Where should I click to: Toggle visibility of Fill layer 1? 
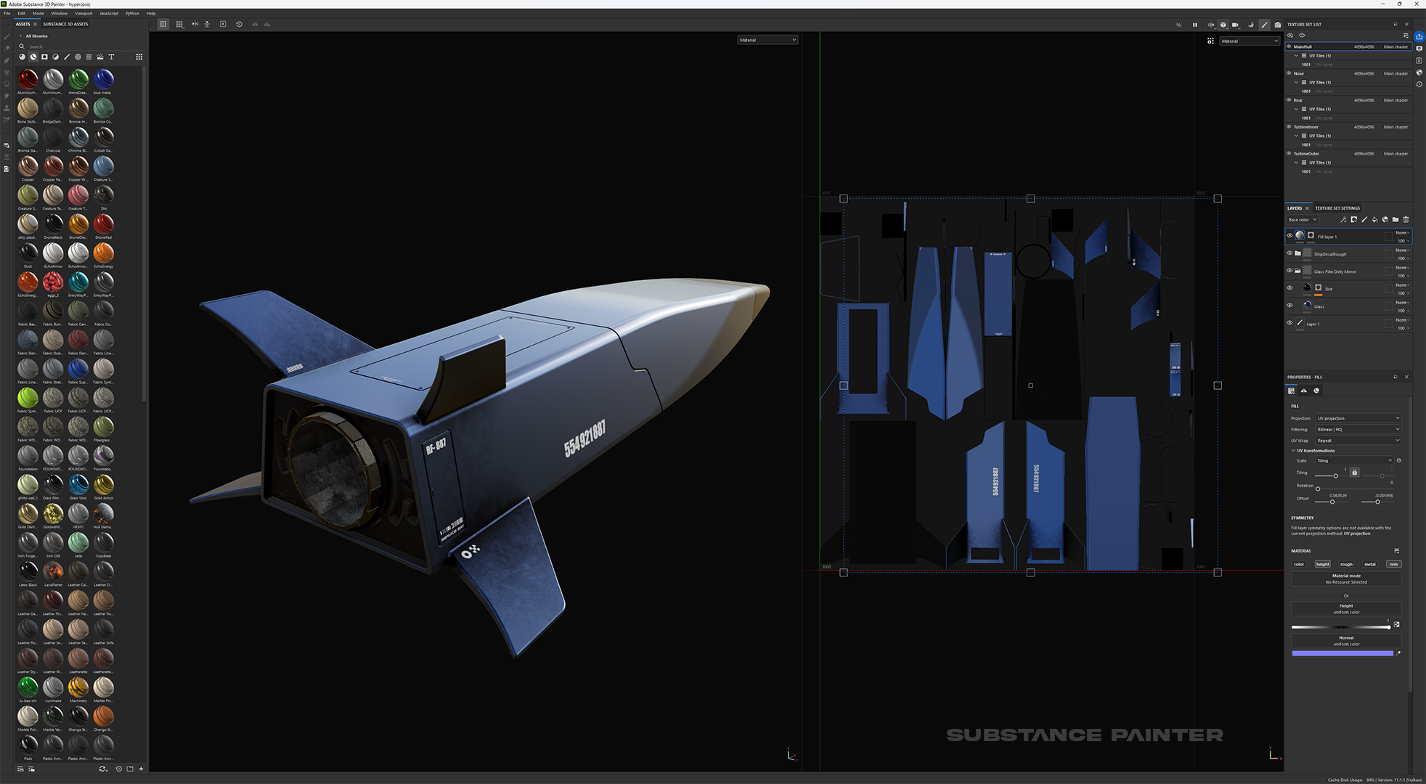pos(1289,236)
